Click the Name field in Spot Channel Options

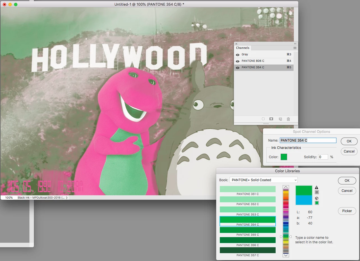308,140
